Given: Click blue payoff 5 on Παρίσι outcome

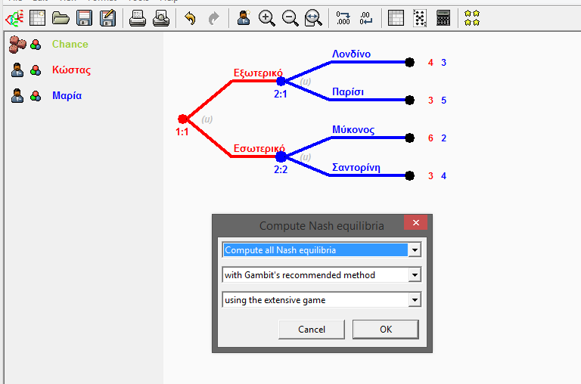Looking at the screenshot, I should (443, 101).
